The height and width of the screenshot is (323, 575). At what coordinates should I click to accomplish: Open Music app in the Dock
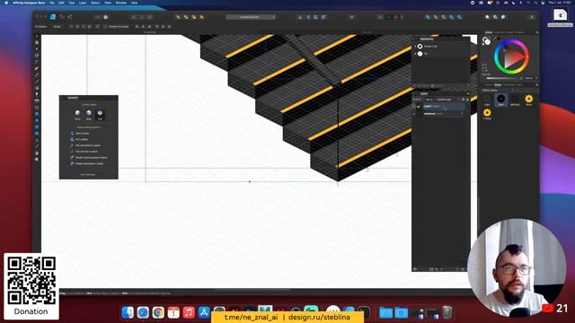point(189,312)
